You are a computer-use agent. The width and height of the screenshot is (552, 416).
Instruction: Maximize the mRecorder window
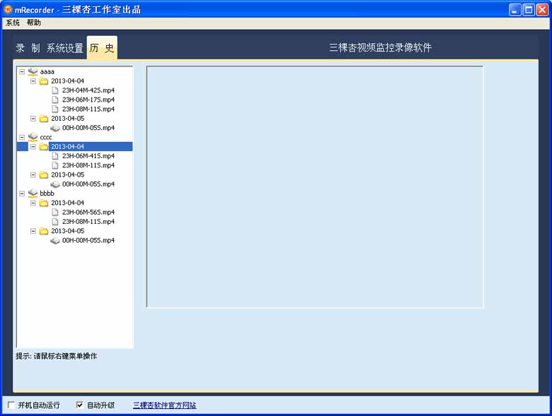coord(529,9)
